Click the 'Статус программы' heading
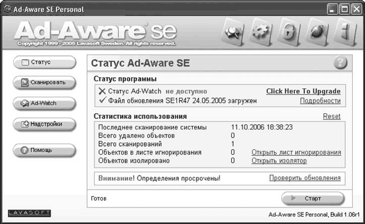 pos(125,79)
